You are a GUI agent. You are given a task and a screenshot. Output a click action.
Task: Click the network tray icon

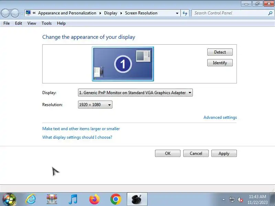[232, 199]
